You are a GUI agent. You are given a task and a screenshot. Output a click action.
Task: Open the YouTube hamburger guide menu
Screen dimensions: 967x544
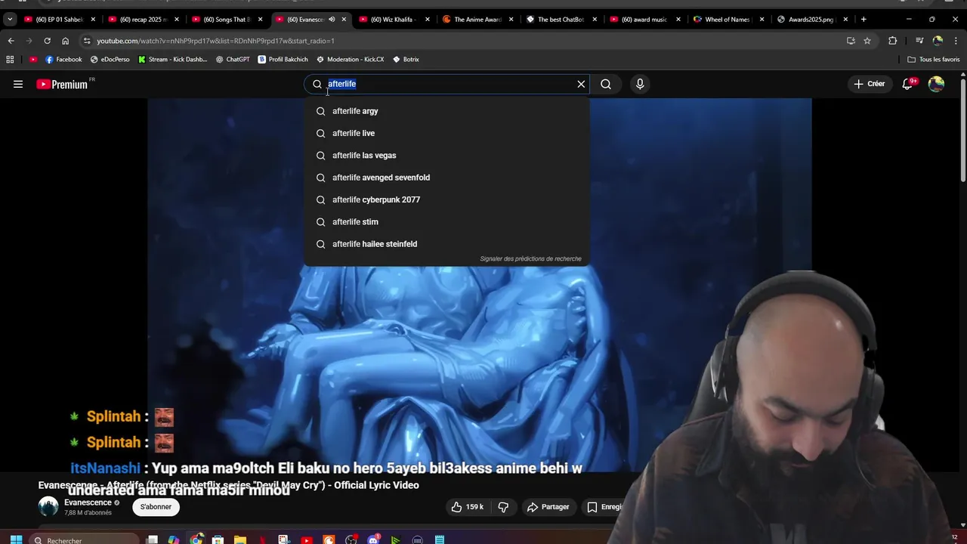coord(18,84)
